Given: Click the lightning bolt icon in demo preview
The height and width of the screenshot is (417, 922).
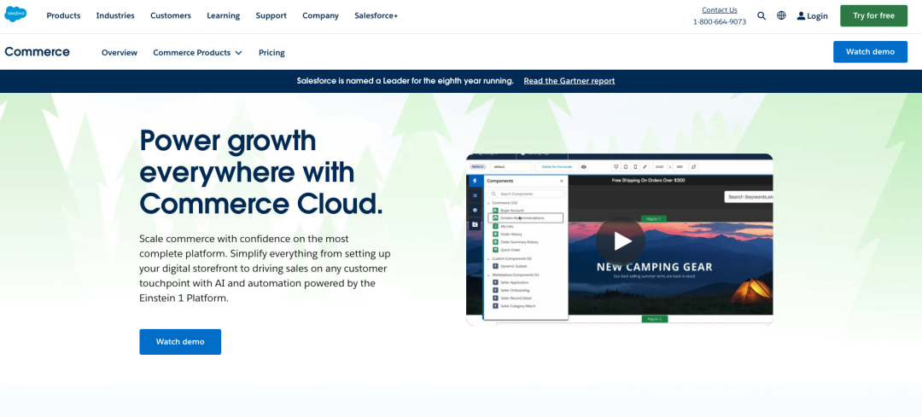Looking at the screenshot, I should click(x=476, y=181).
